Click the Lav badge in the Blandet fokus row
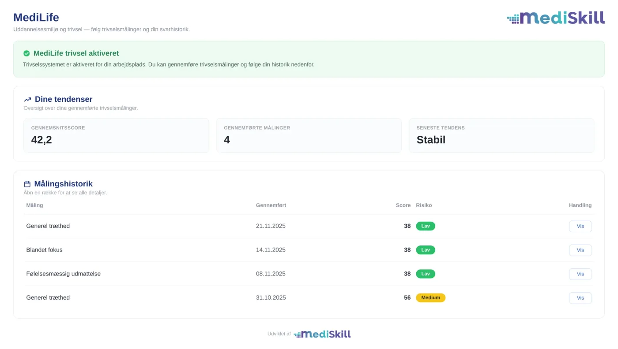The width and height of the screenshot is (618, 349). 426,250
